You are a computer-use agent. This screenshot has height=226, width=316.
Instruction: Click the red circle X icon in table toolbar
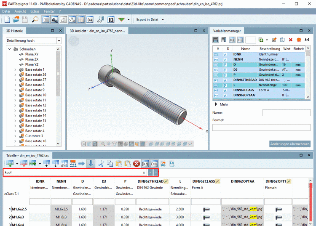click(x=137, y=164)
